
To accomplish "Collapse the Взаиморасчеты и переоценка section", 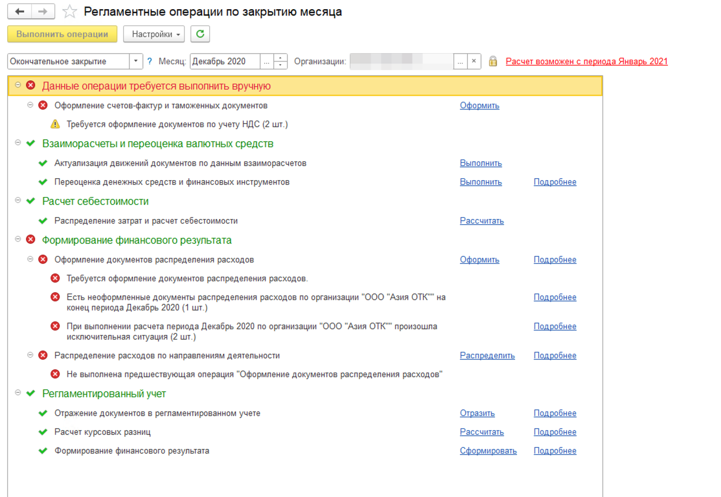I will (x=17, y=143).
